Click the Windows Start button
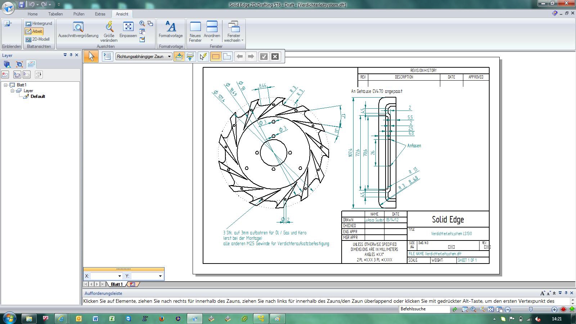The width and height of the screenshot is (576, 324). pos(10,318)
